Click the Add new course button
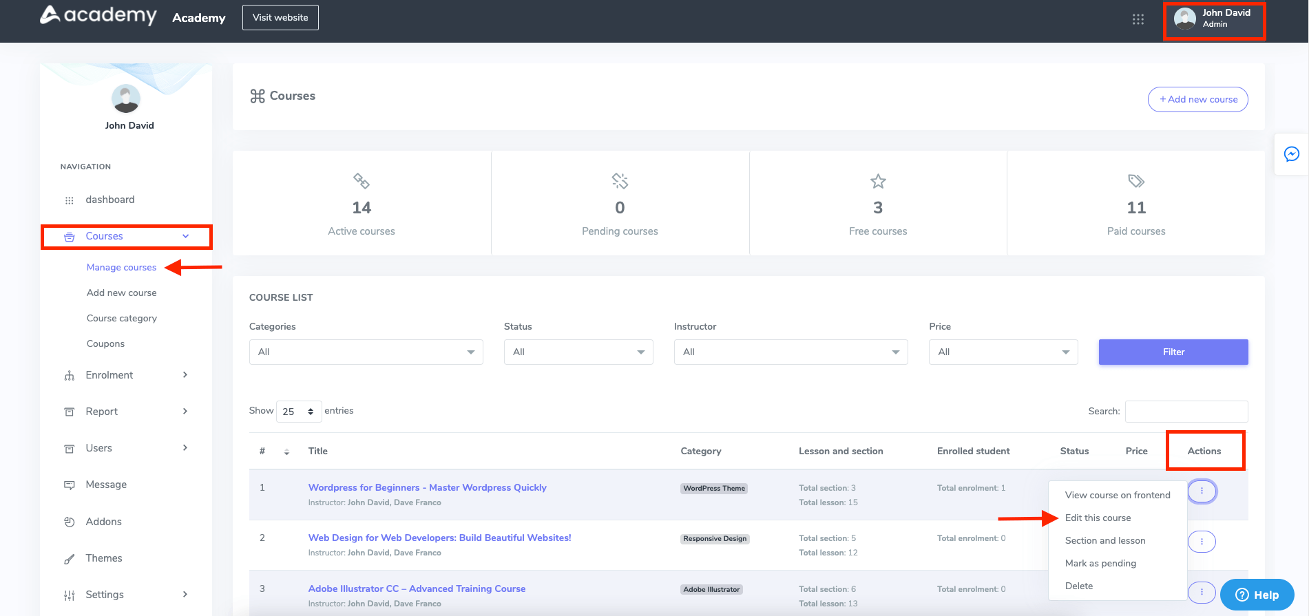This screenshot has height=616, width=1309. pos(1197,99)
